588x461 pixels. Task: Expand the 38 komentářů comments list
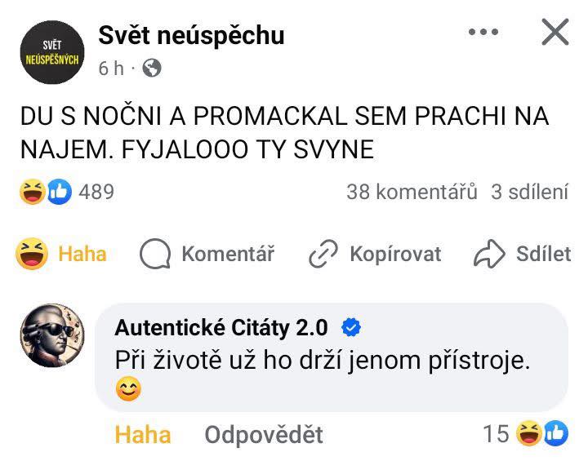(x=411, y=192)
